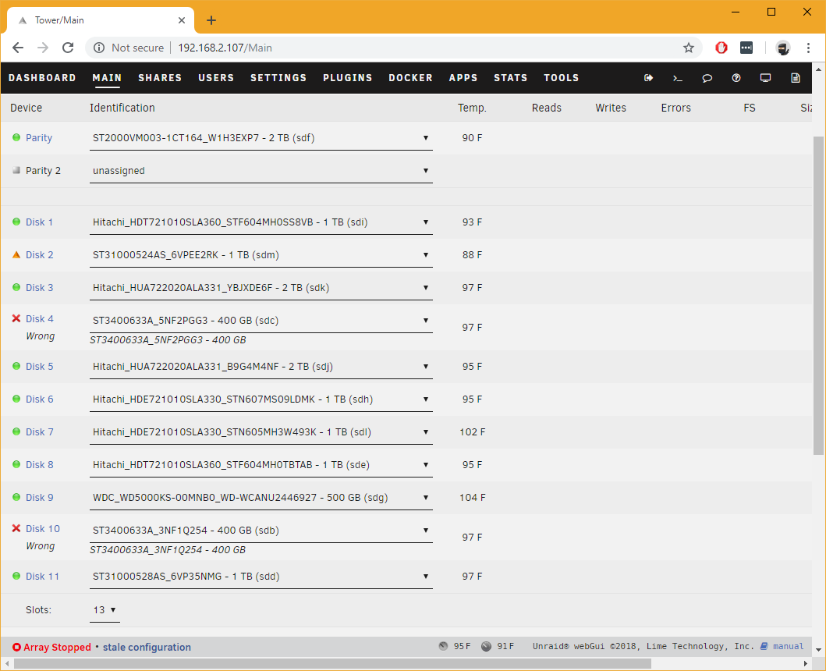Toggle the help question mark icon
This screenshot has height=671, width=826.
tap(736, 78)
